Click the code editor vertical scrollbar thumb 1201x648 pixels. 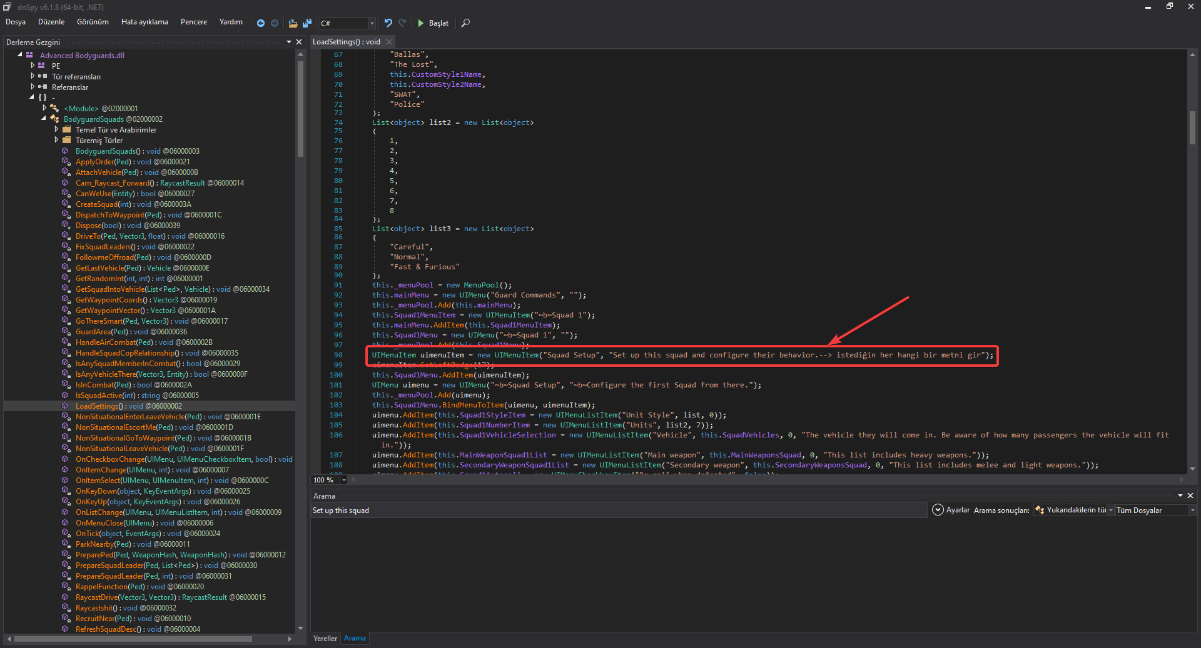1192,128
